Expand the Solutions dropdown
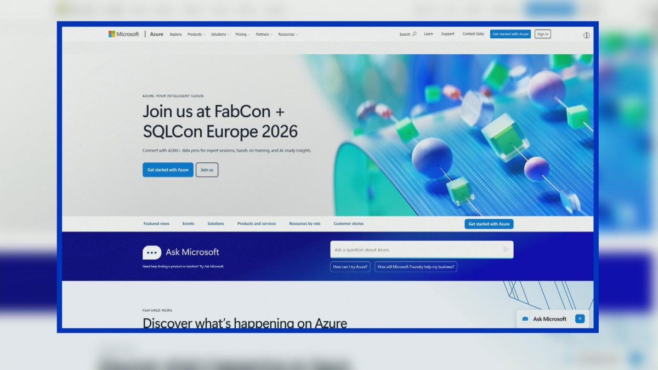658x370 pixels. [x=220, y=34]
